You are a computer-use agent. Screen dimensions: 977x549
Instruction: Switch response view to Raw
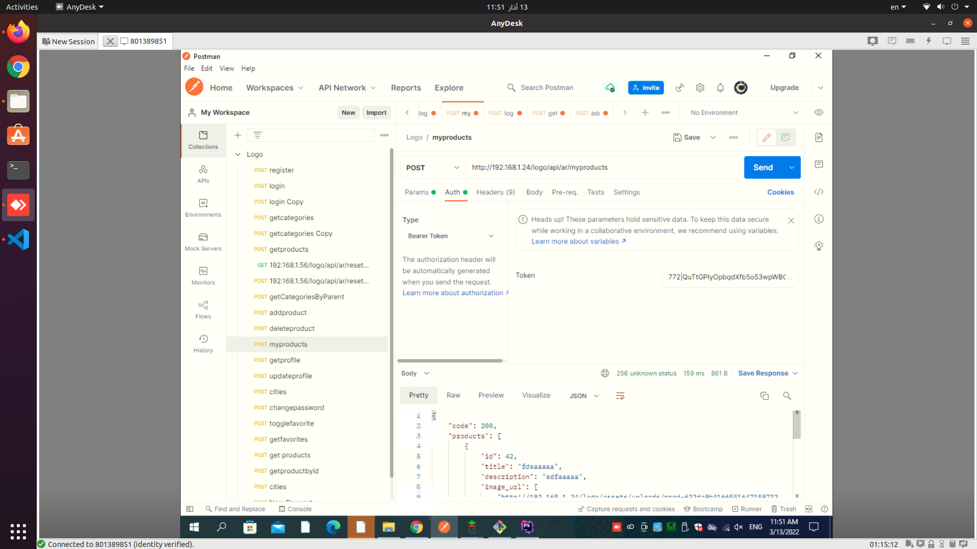[x=453, y=395]
